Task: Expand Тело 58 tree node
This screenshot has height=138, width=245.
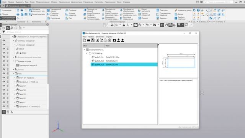Action: (x=15, y=90)
